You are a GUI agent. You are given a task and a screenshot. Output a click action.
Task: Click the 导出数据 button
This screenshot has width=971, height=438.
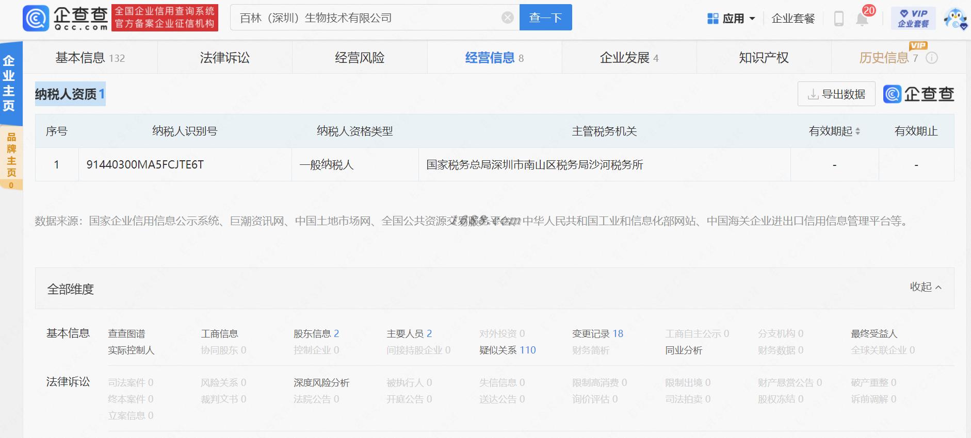(836, 94)
